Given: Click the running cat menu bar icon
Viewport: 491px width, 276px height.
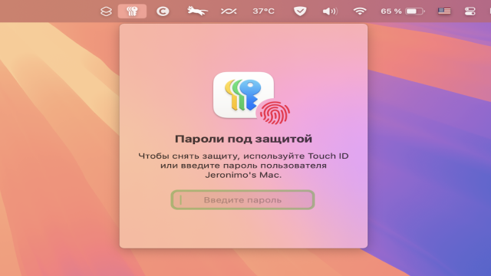Looking at the screenshot, I should [x=197, y=11].
